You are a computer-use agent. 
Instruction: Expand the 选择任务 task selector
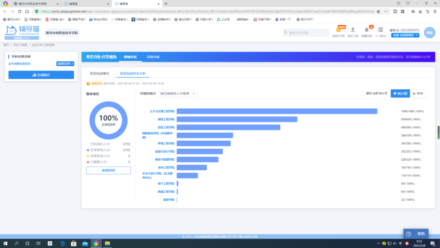65,64
